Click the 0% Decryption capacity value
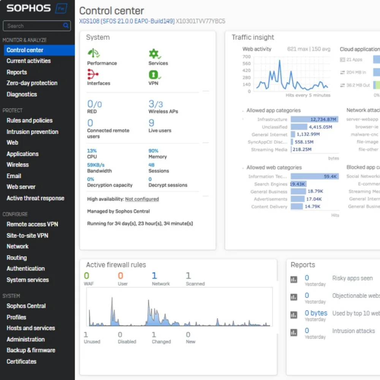Viewport: 380px width, 380px height. 91,179
